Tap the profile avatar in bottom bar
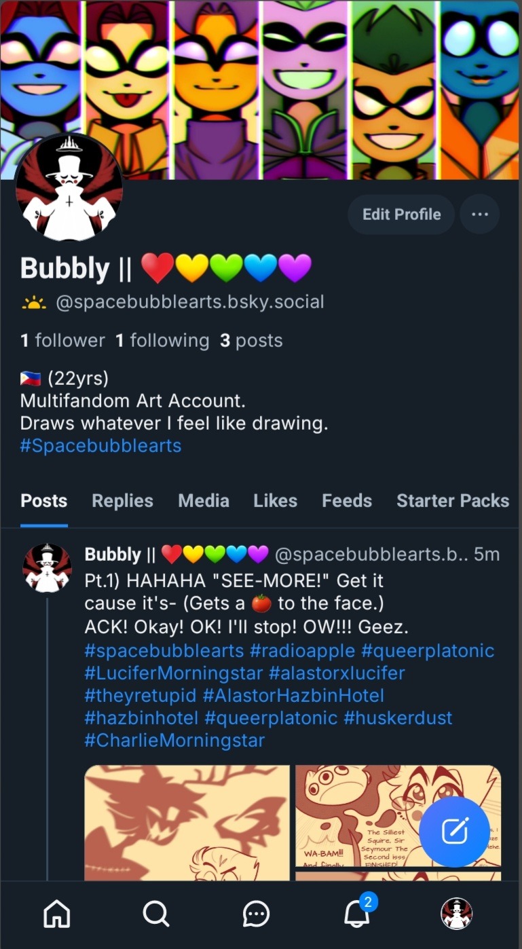The width and height of the screenshot is (522, 949). (x=456, y=914)
